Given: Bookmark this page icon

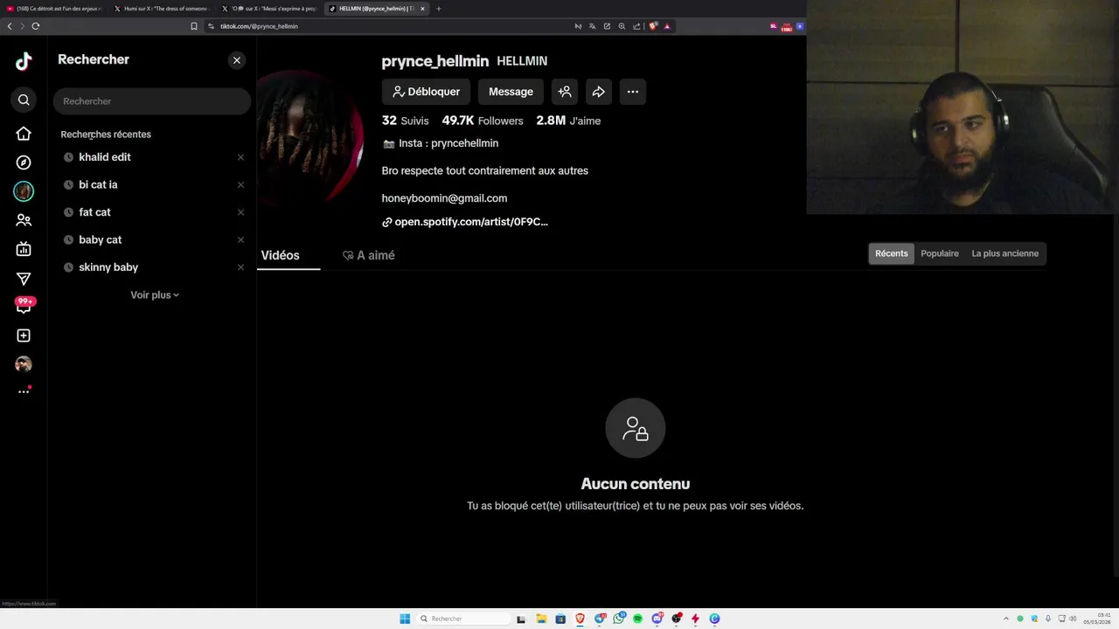Looking at the screenshot, I should coord(194,26).
